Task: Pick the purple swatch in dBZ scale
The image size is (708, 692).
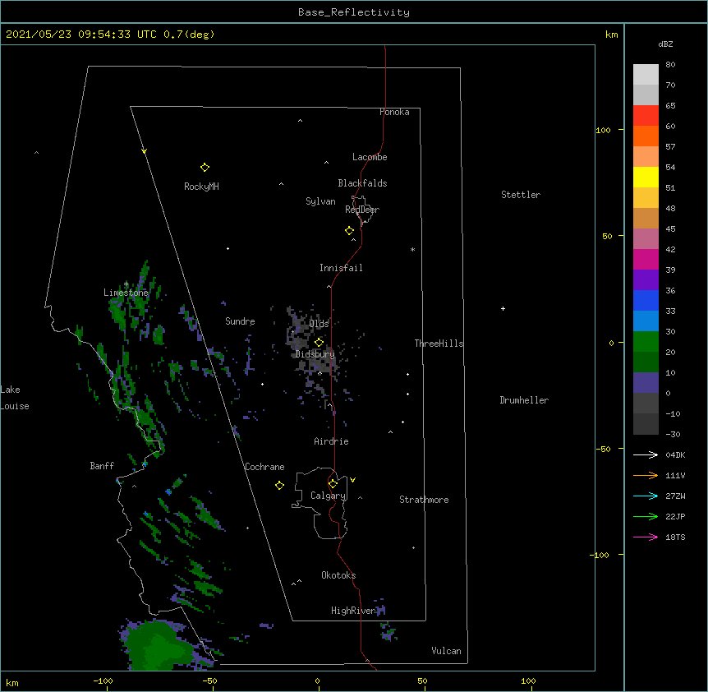Action: coord(646,279)
